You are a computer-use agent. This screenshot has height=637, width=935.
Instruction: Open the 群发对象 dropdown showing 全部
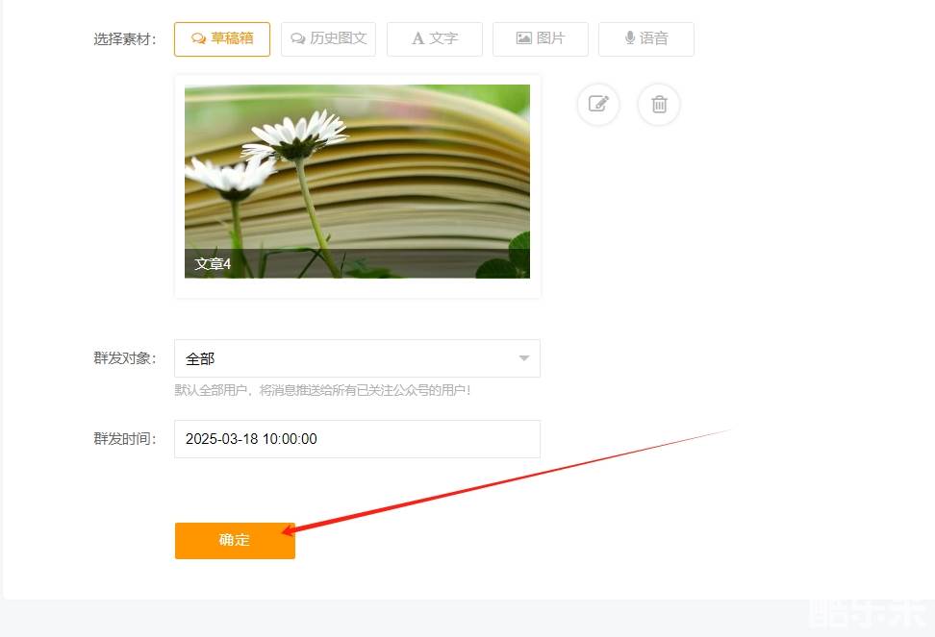357,358
